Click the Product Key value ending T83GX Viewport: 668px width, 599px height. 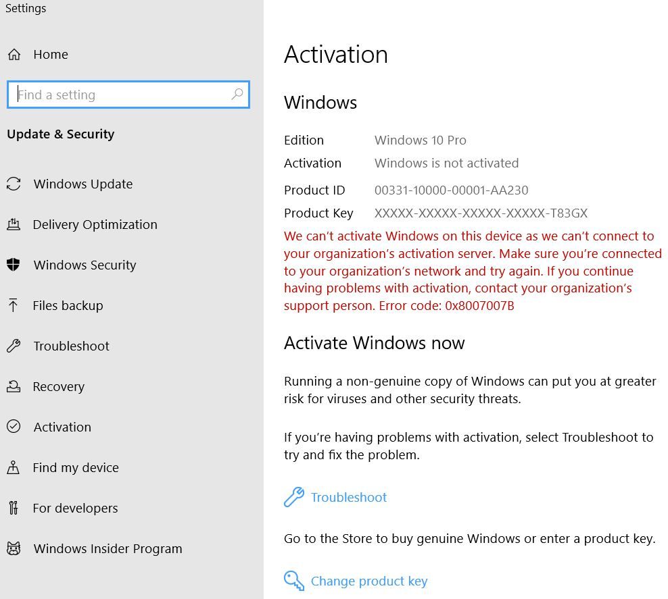481,213
